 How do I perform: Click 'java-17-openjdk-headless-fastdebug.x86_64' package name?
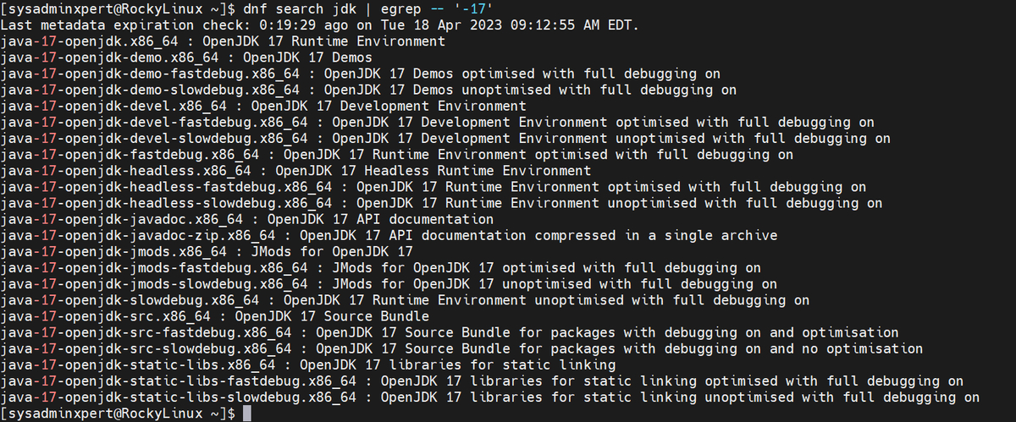point(166,187)
